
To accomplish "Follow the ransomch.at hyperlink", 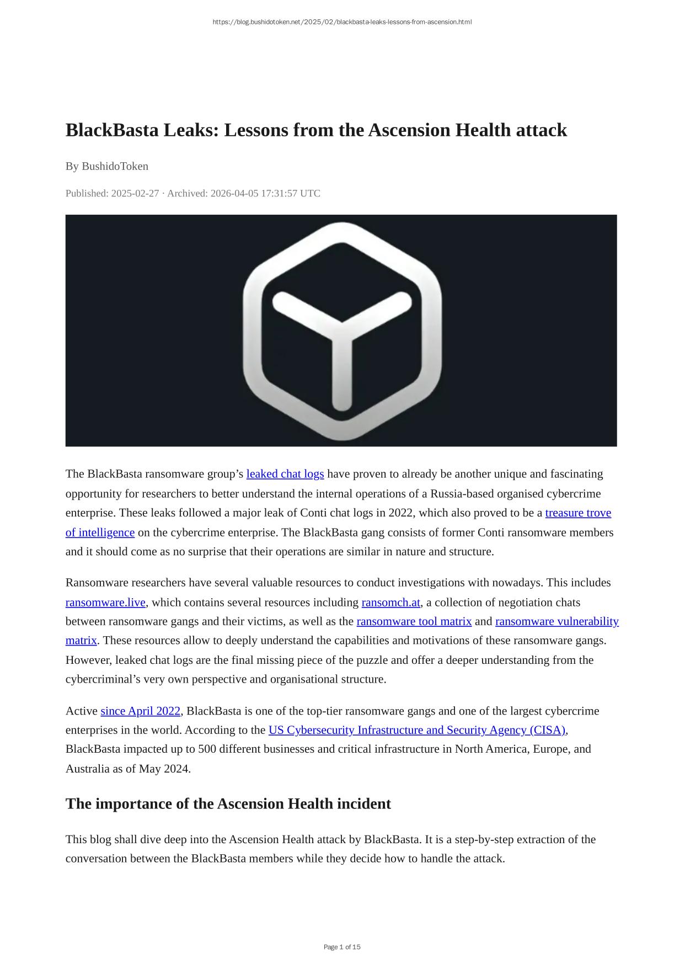I will click(390, 602).
